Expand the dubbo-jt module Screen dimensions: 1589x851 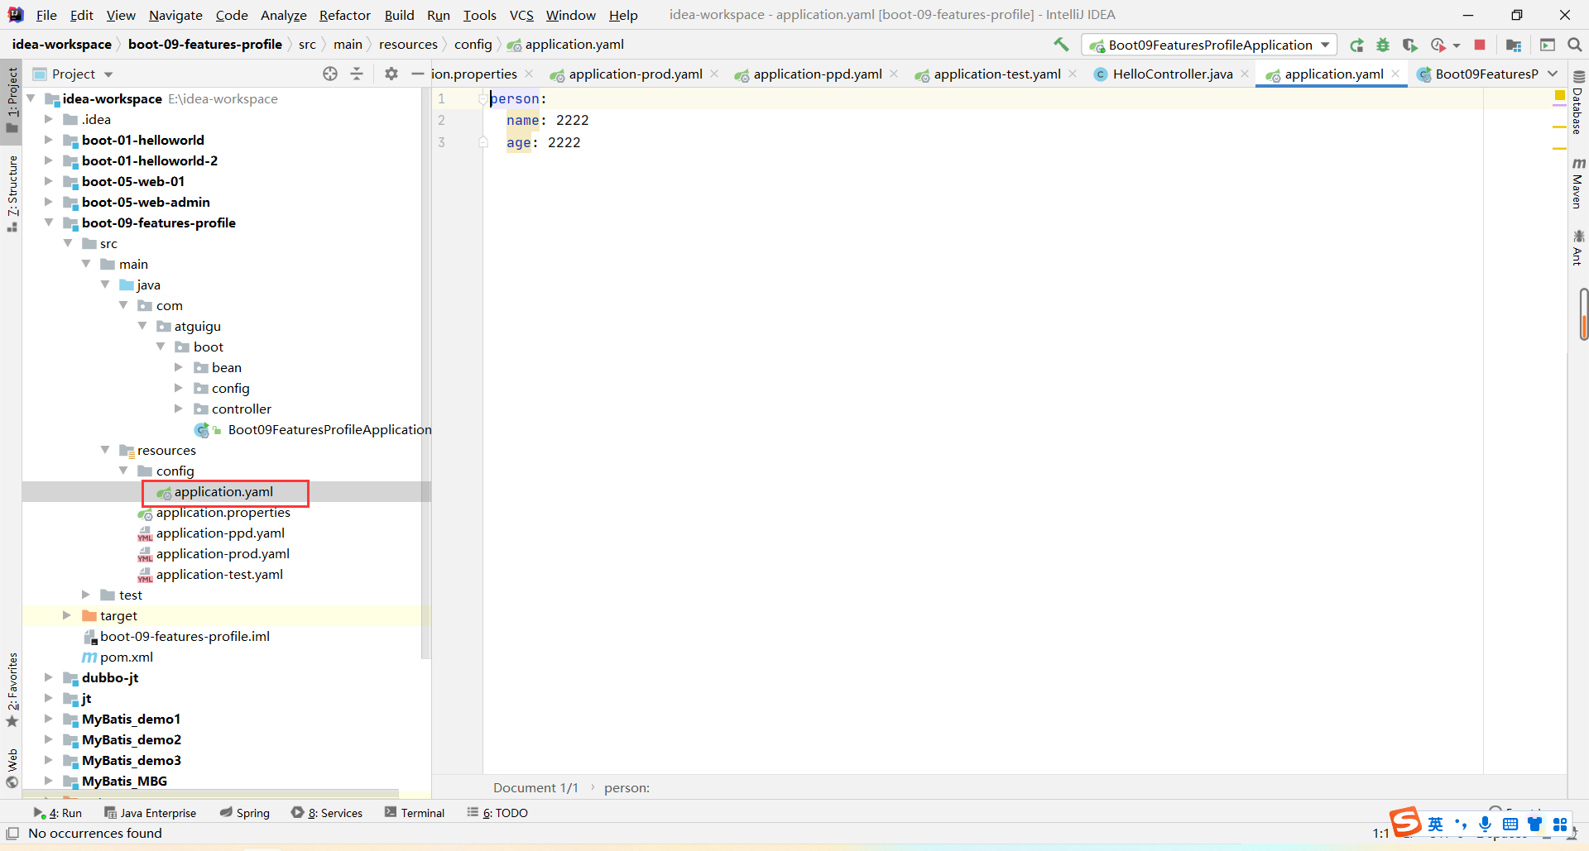(49, 677)
